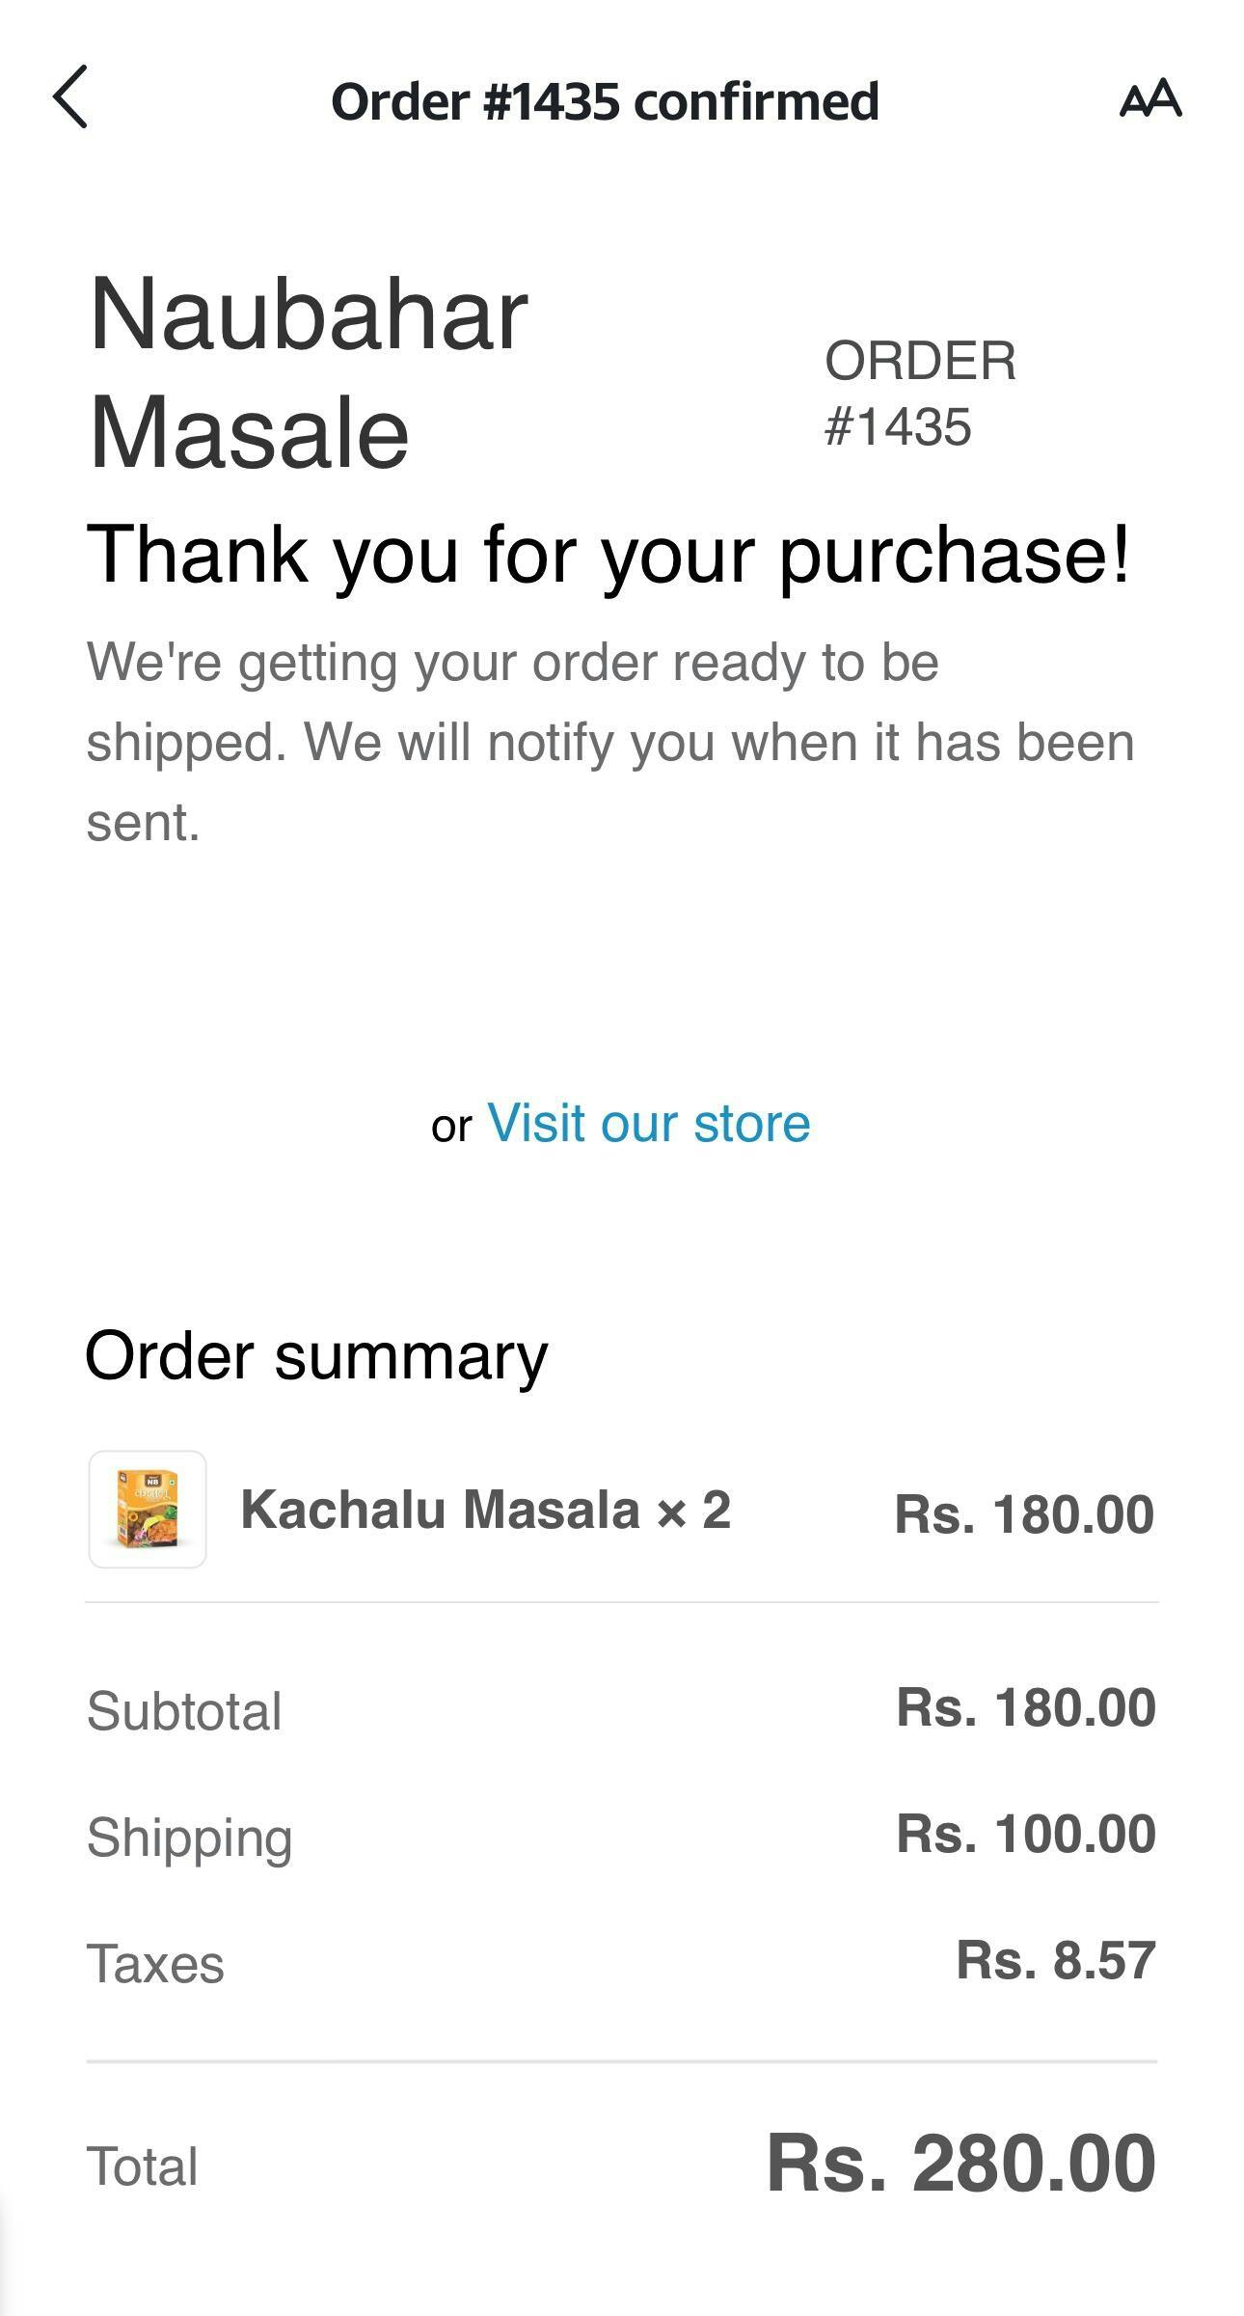Tap the Kachalu Masala line item price
The width and height of the screenshot is (1244, 2316).
coord(1023,1513)
